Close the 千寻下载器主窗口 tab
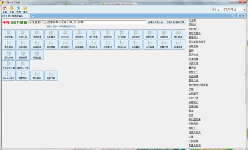This screenshot has width=248, height=150. 28,16
